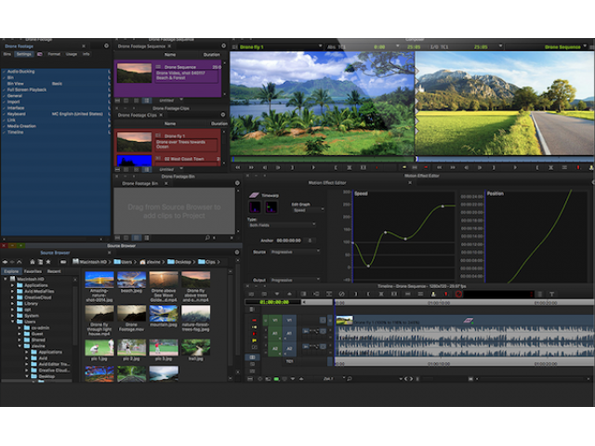Click the Desktop folder in the path bar
The height and width of the screenshot is (446, 595).
(178, 263)
